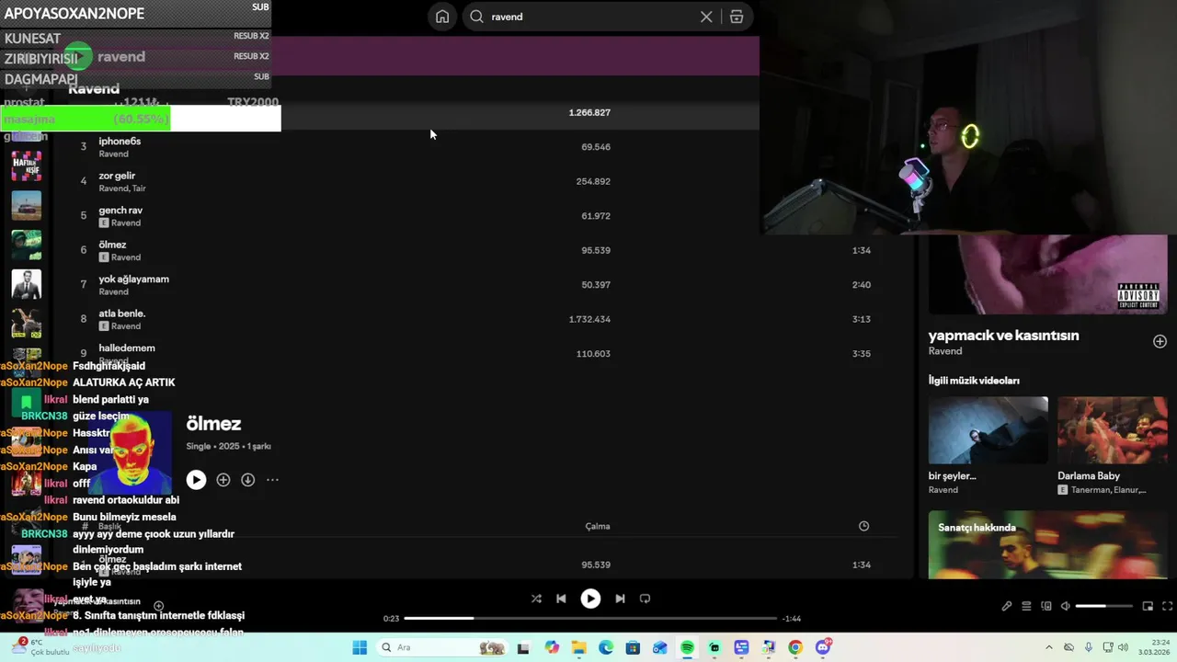Go to Spotify Home via house icon
The image size is (1177, 662).
[442, 17]
